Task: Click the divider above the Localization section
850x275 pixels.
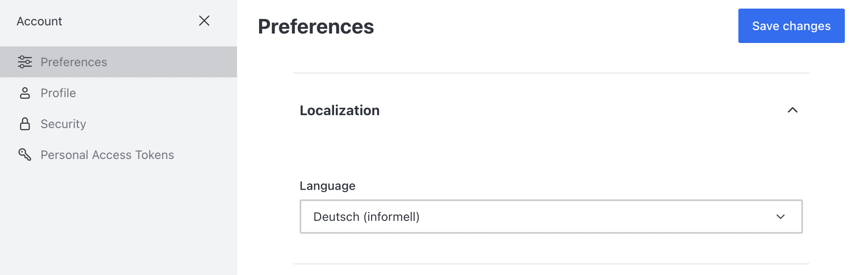Action: tap(551, 73)
